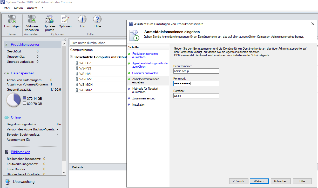This screenshot has width=318, height=188.
Task: Go to step Produktionsservertyp auswählen
Action: (145, 55)
